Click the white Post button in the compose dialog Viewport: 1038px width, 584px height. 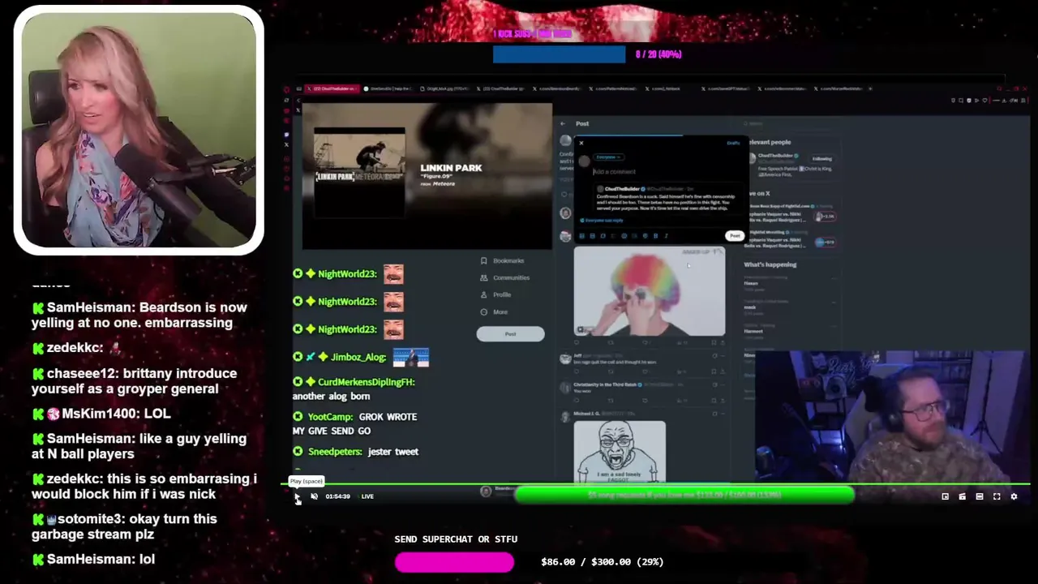734,236
